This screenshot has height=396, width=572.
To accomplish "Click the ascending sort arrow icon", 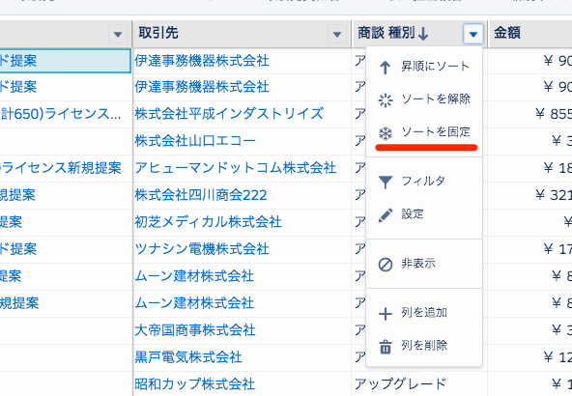I will click(x=386, y=67).
